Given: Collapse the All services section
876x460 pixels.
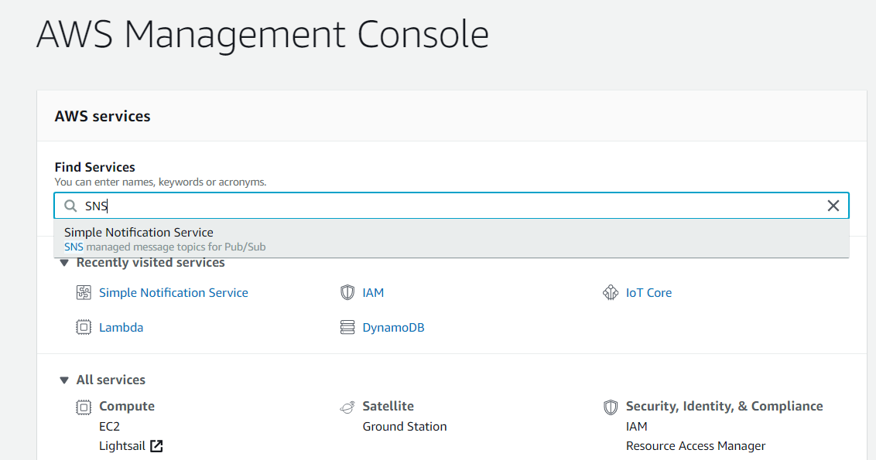Looking at the screenshot, I should point(64,380).
